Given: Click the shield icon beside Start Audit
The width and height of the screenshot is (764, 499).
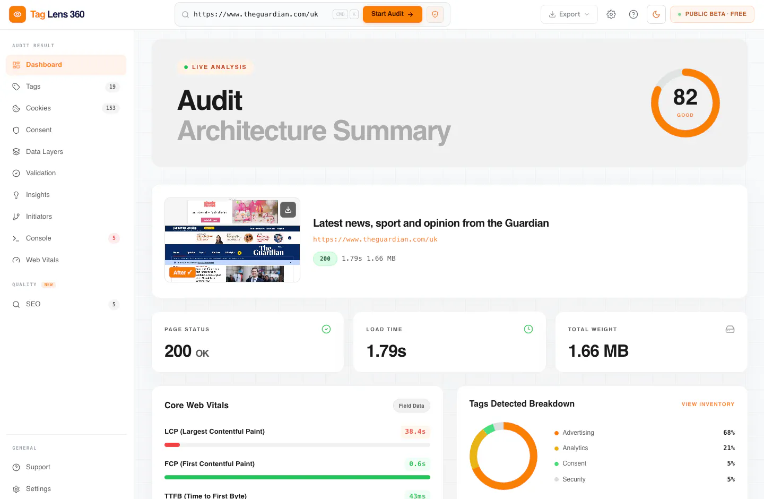Looking at the screenshot, I should (435, 14).
